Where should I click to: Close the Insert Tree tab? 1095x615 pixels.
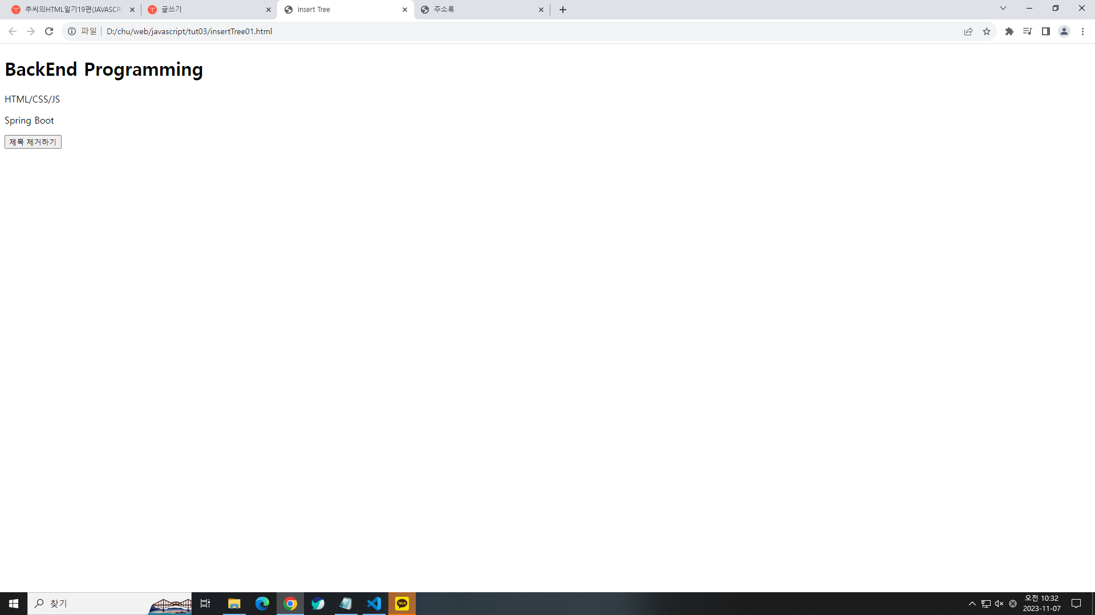(405, 10)
